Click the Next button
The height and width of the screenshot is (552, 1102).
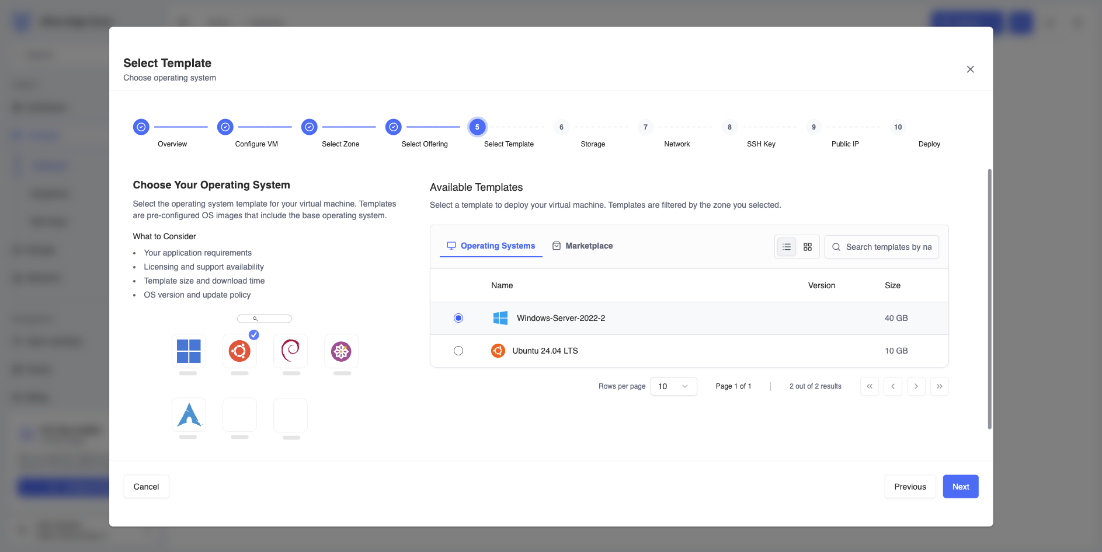961,487
